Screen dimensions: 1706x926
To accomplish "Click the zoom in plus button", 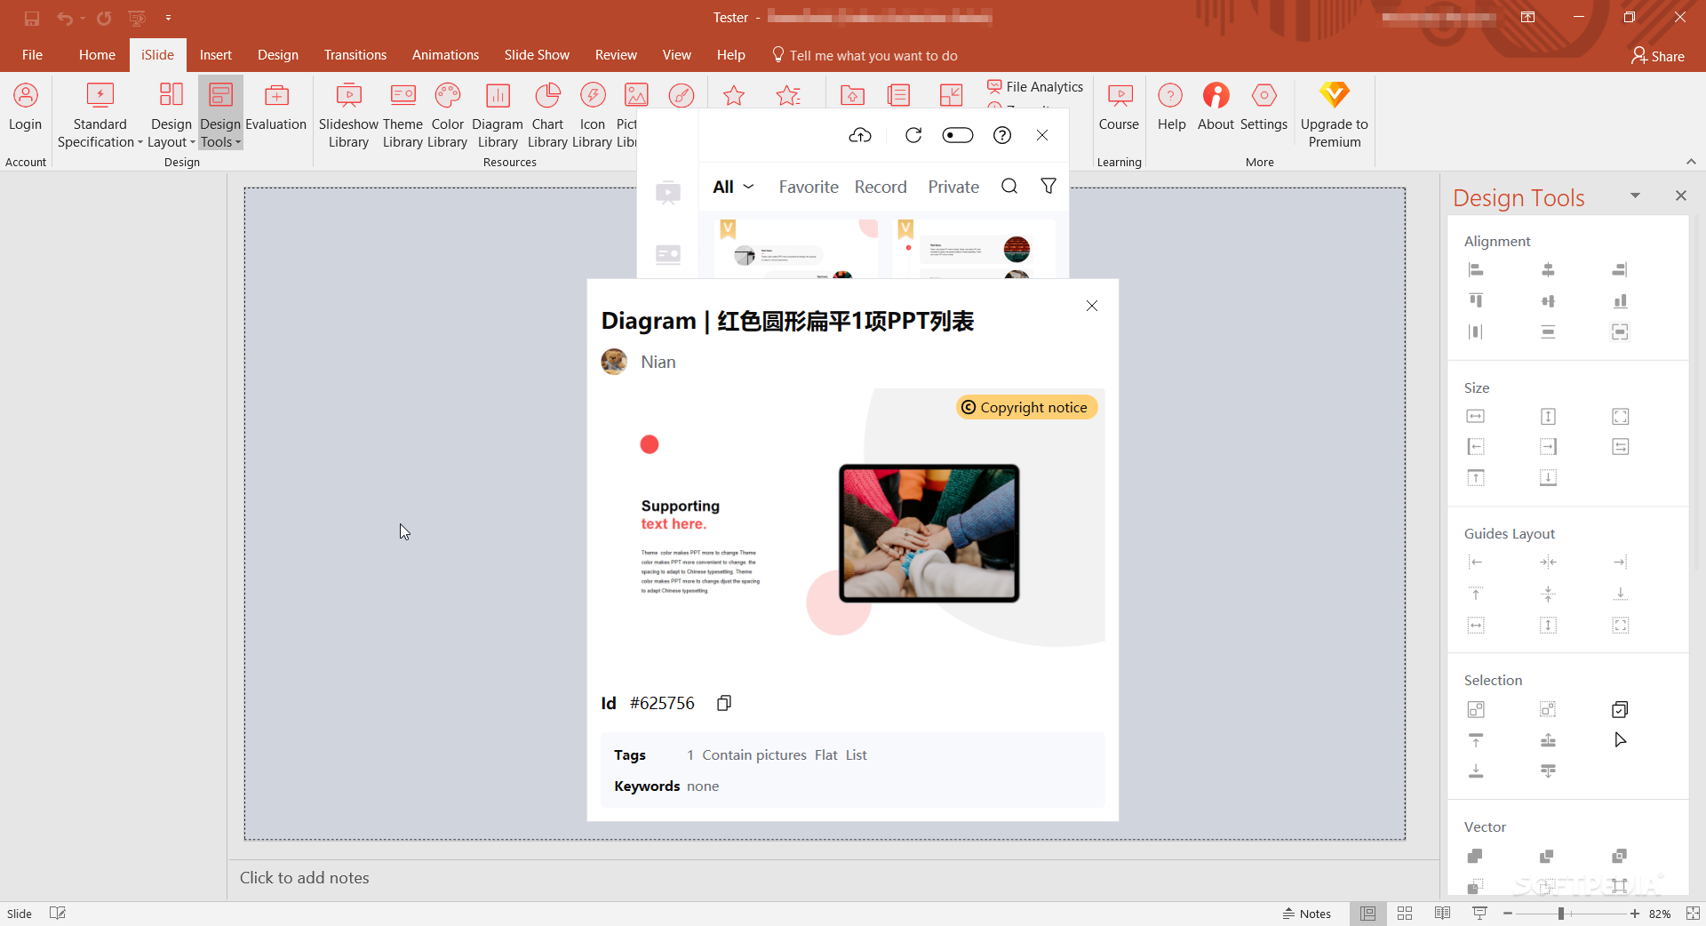I will 1635,914.
